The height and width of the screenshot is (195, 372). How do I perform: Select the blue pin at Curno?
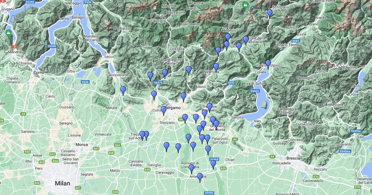click(164, 111)
